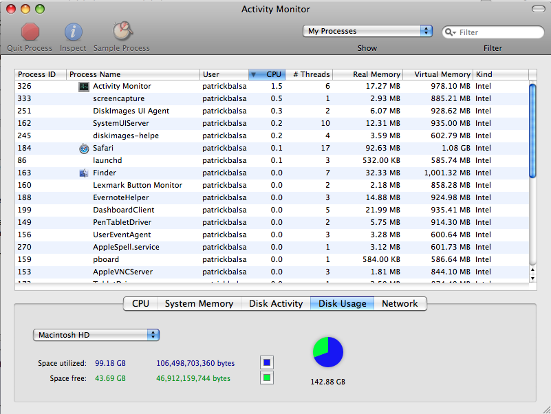551x414 pixels.
Task: Open the Macintosh HD disk dropdown
Action: [96, 335]
